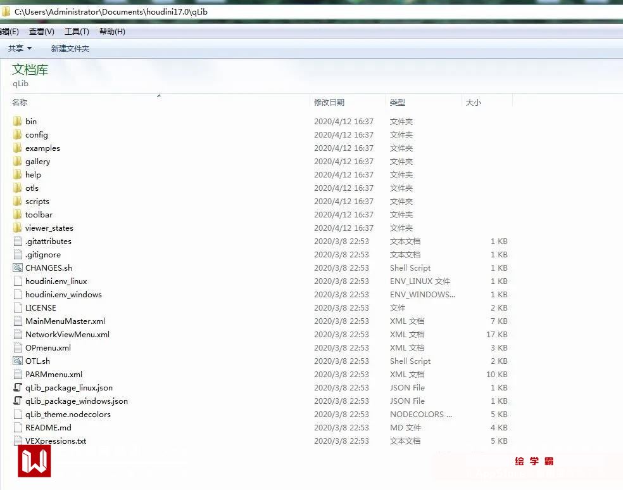Select the houdini.env_windows file name
The height and width of the screenshot is (490, 623).
click(63, 295)
